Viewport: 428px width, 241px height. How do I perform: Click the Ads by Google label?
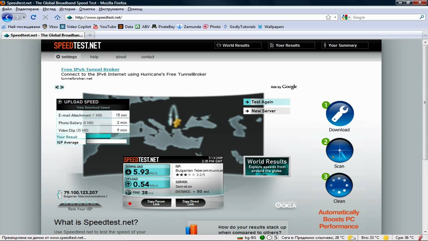[284, 87]
